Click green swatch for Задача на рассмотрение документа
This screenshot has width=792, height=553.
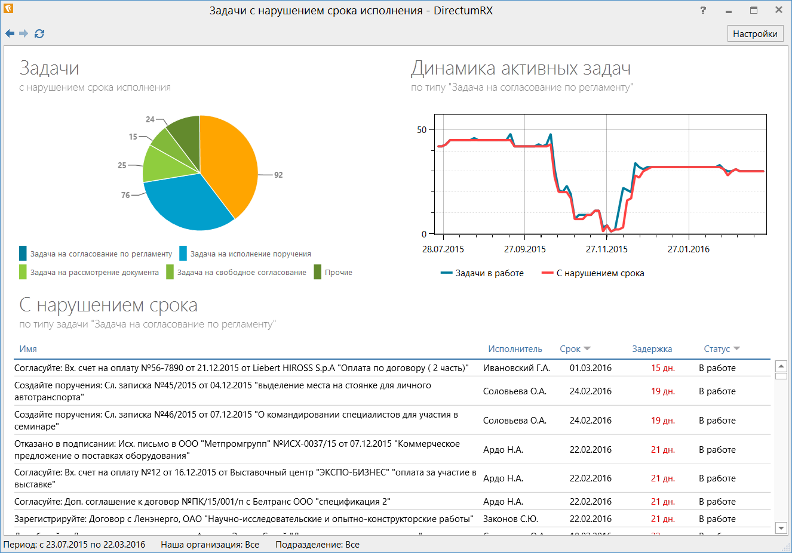pyautogui.click(x=23, y=272)
